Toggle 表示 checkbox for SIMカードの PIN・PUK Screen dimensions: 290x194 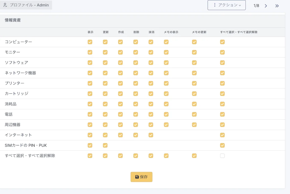(90, 145)
